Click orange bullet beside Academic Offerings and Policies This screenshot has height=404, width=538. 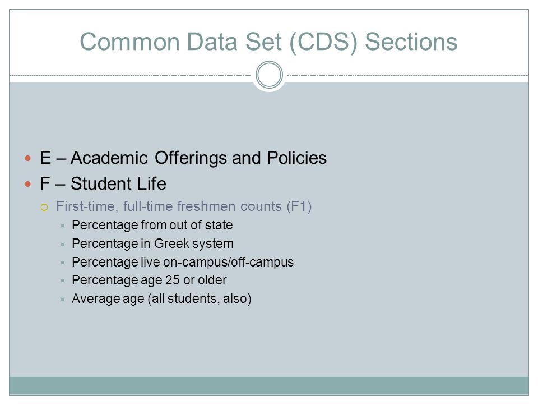(28, 158)
